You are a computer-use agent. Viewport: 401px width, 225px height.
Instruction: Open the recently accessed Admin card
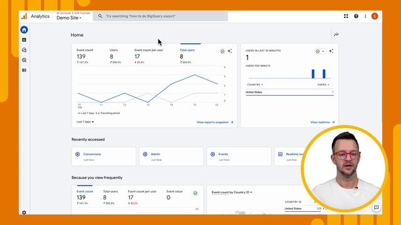[171, 156]
